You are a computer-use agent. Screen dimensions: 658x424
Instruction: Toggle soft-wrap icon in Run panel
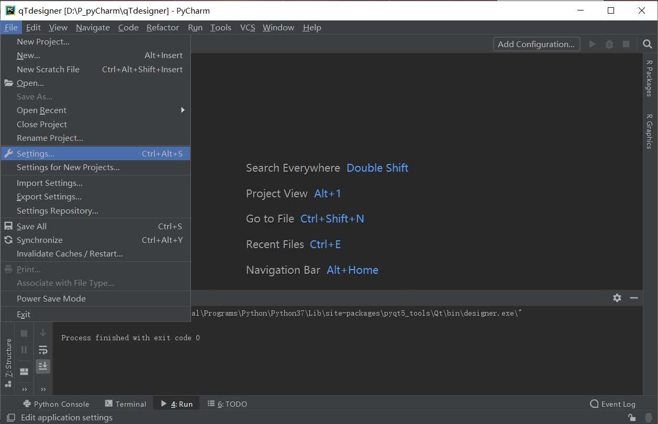[43, 350]
